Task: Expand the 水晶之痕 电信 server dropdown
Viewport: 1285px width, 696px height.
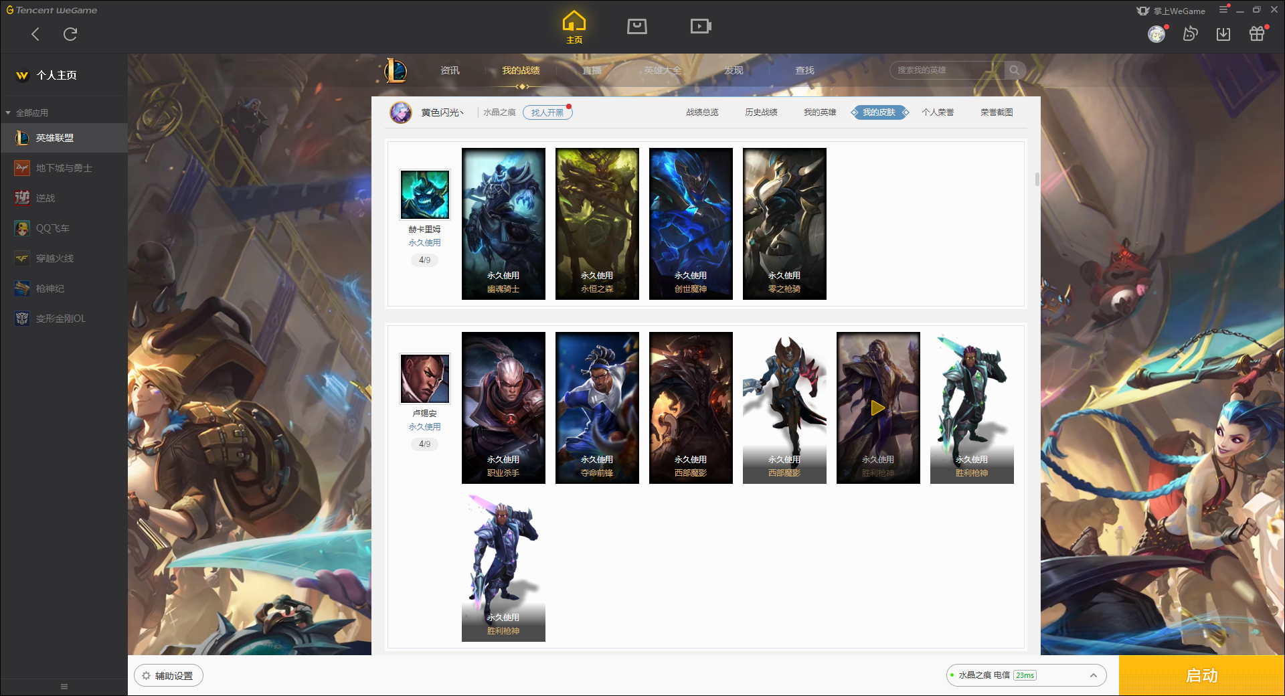Action: point(1026,675)
